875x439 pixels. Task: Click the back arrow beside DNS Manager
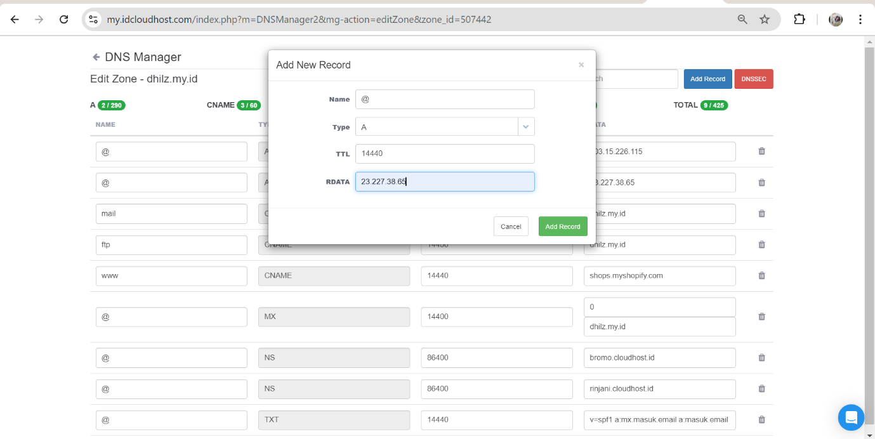pos(96,57)
